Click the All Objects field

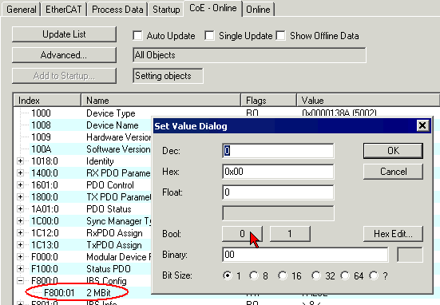pyautogui.click(x=249, y=55)
